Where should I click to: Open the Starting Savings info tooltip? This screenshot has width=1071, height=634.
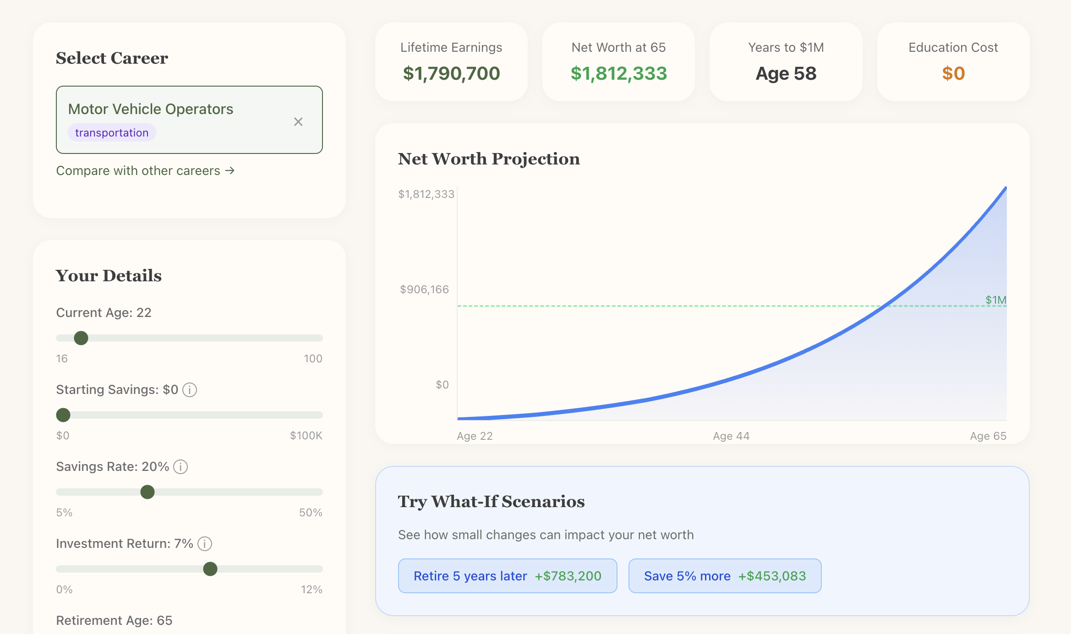pyautogui.click(x=191, y=390)
